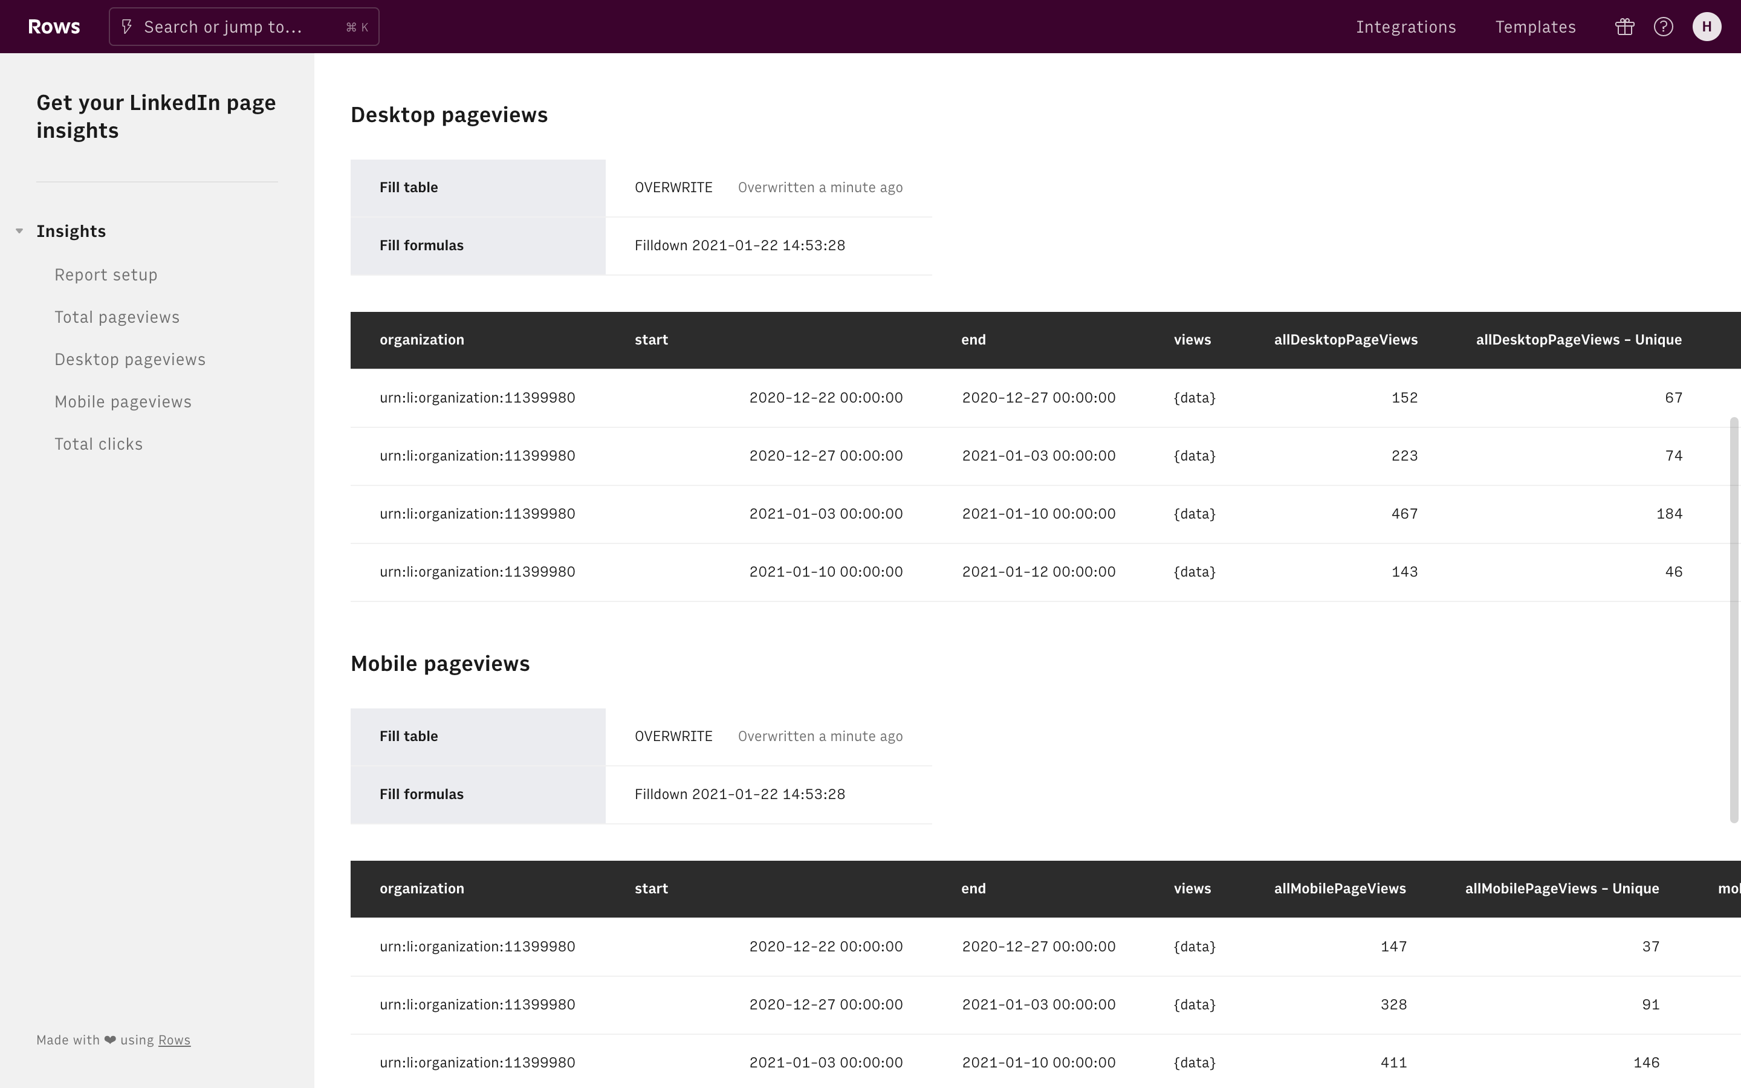Select allMobilePageViews – Unique column header
This screenshot has height=1088, width=1741.
click(x=1562, y=889)
